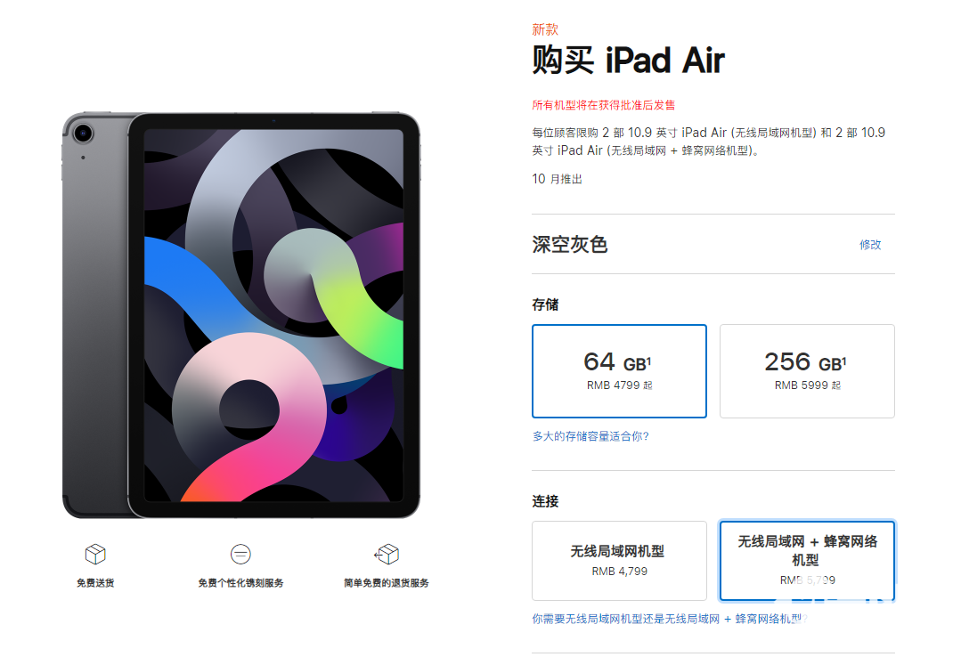Click the 简单免费的退货服务 label
Viewport: 961px width, 657px height.
point(387,583)
